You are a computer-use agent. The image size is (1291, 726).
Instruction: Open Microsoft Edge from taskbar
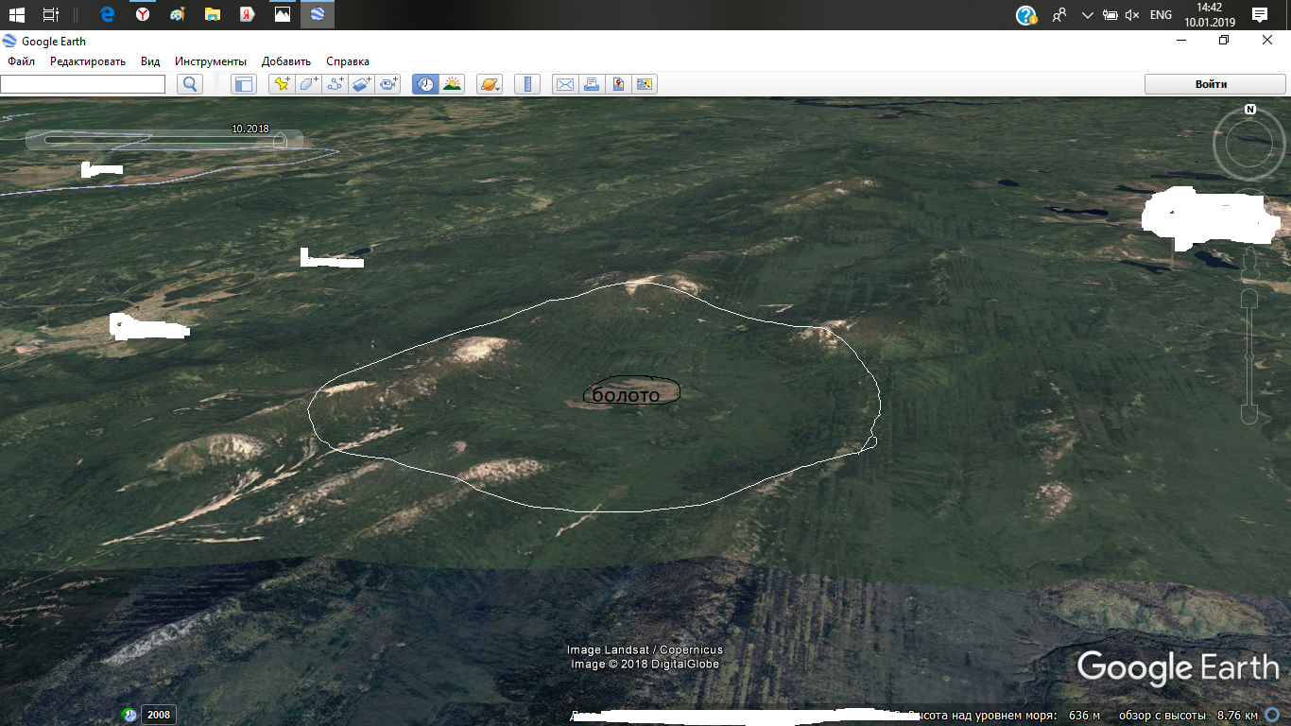point(107,14)
